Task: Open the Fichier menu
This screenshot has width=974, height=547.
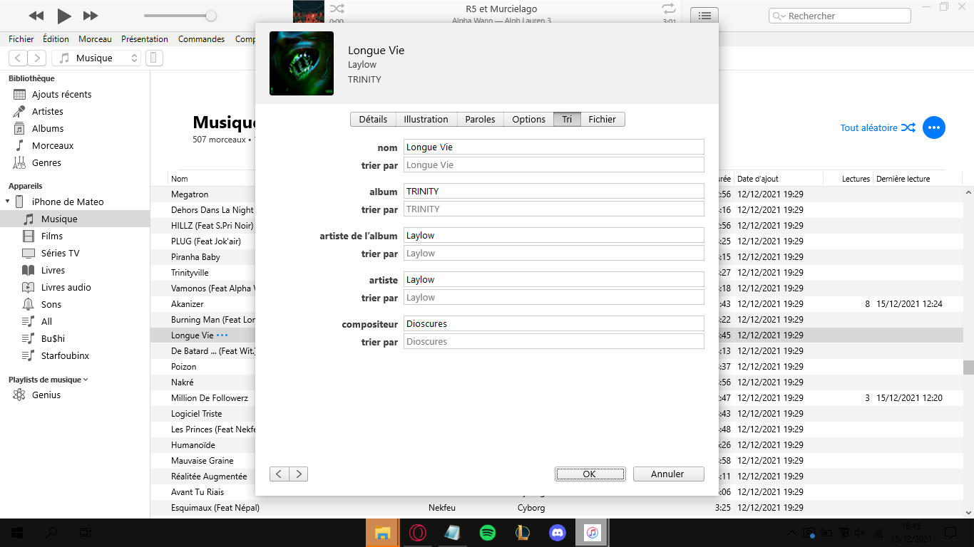Action: [x=21, y=39]
